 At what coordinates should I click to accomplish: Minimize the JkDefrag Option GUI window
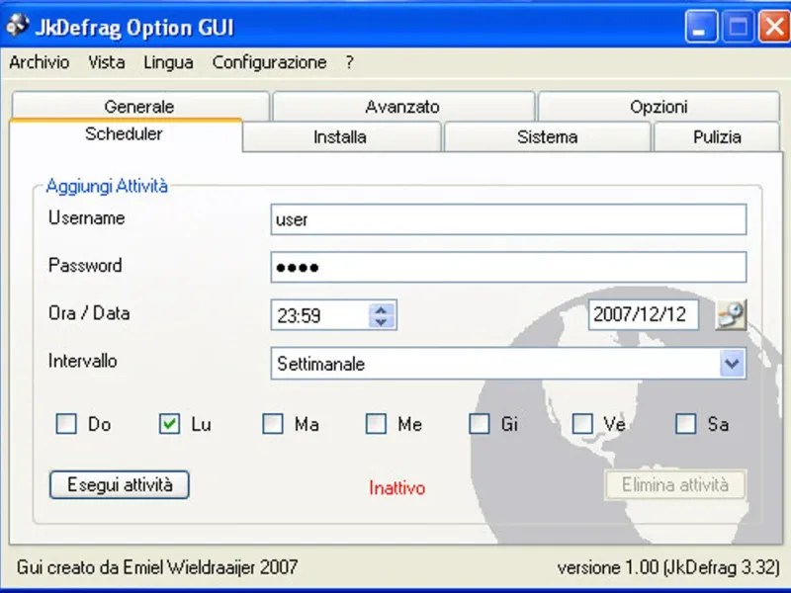click(x=701, y=27)
